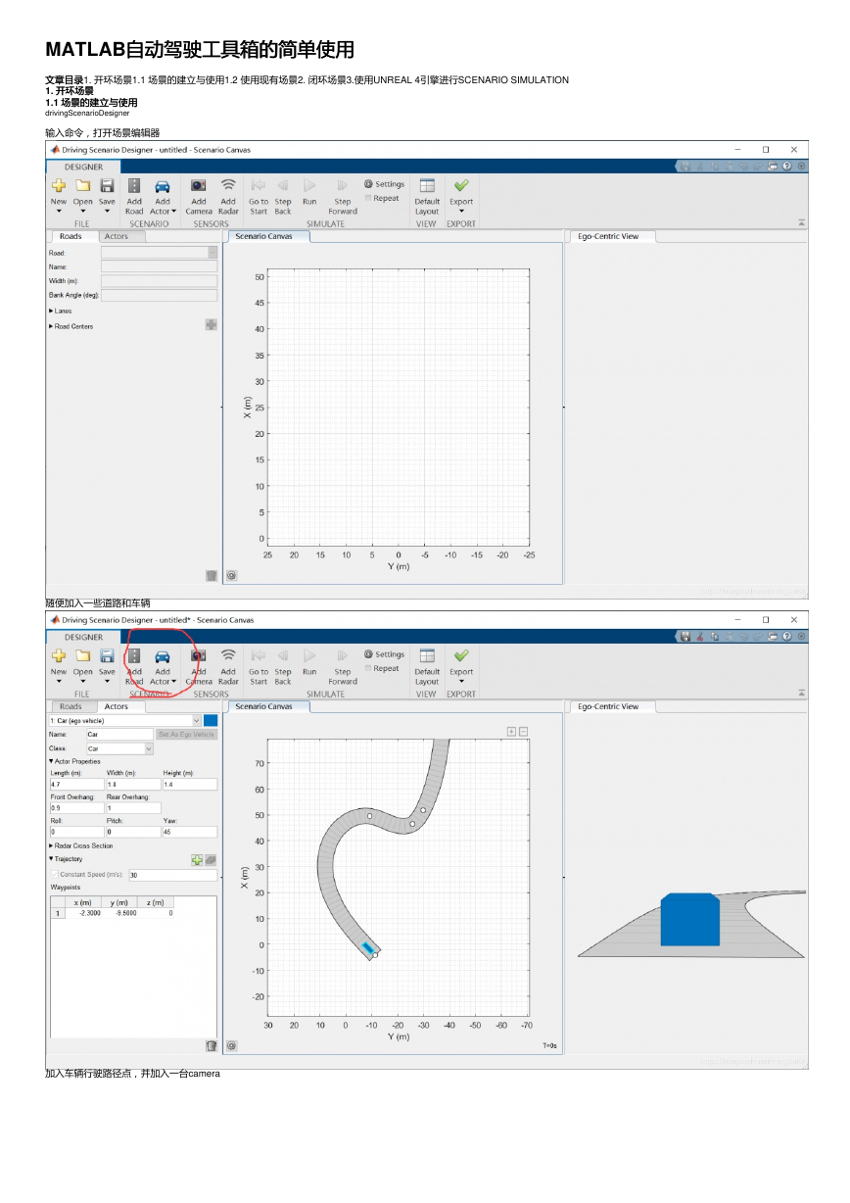
Task: Click the gear icon under the curved-road canvas
Action: tap(232, 1046)
